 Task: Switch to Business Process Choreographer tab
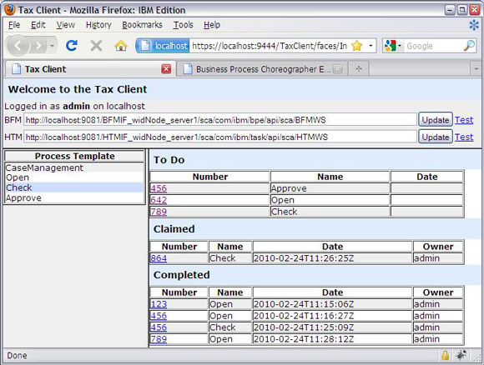click(x=262, y=68)
